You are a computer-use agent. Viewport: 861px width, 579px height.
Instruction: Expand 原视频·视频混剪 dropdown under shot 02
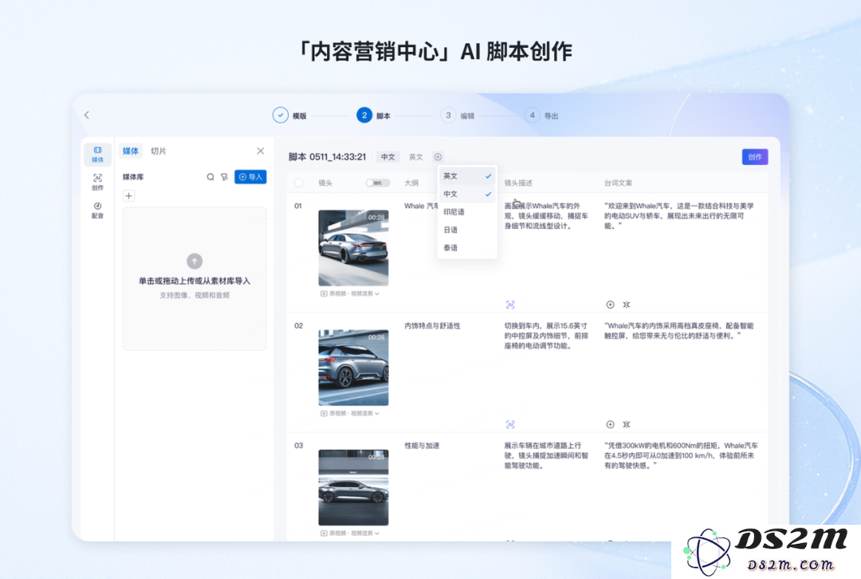point(350,414)
